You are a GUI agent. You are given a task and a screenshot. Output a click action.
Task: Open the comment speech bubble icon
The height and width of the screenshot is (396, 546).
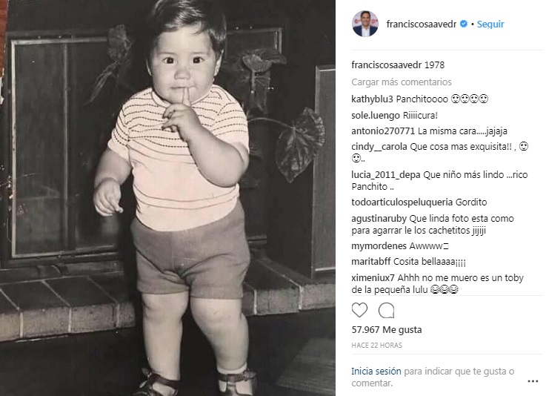tap(386, 310)
